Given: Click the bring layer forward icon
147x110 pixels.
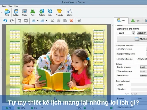Looking at the screenshot, I should [20, 21].
